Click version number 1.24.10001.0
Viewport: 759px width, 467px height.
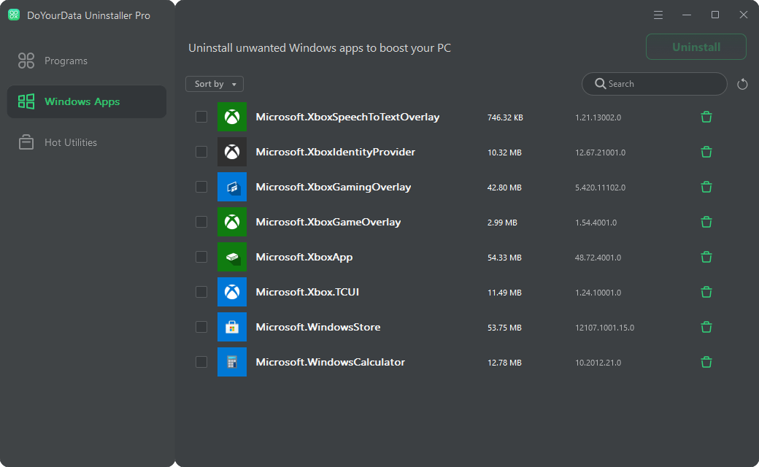point(598,293)
